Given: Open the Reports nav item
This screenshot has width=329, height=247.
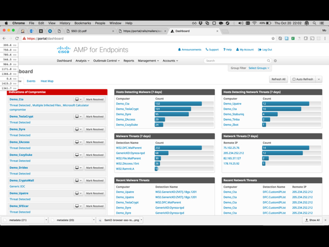Looking at the screenshot, I should tap(129, 61).
